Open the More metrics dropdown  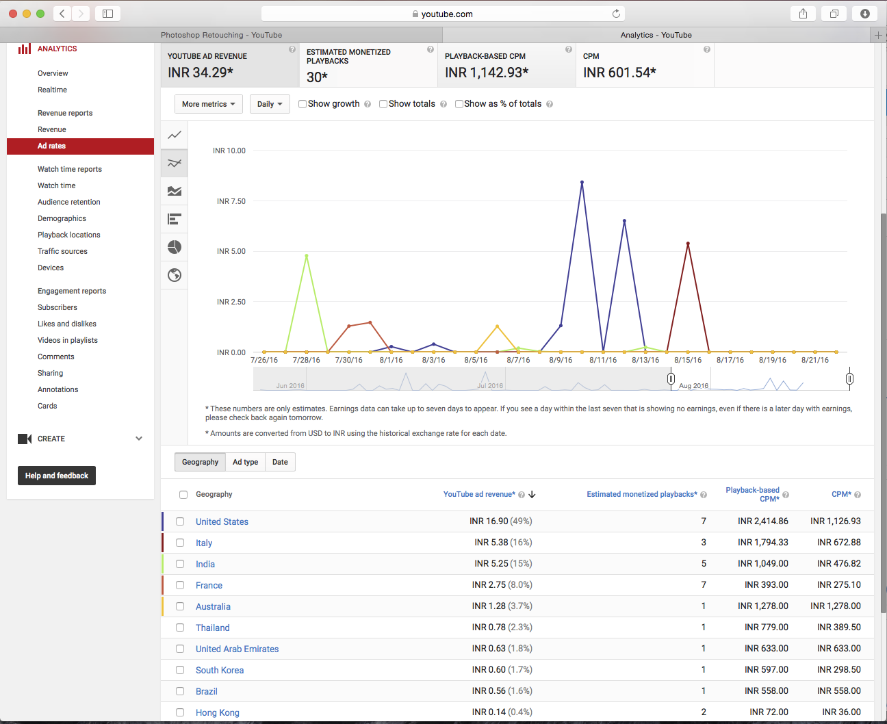tap(209, 104)
